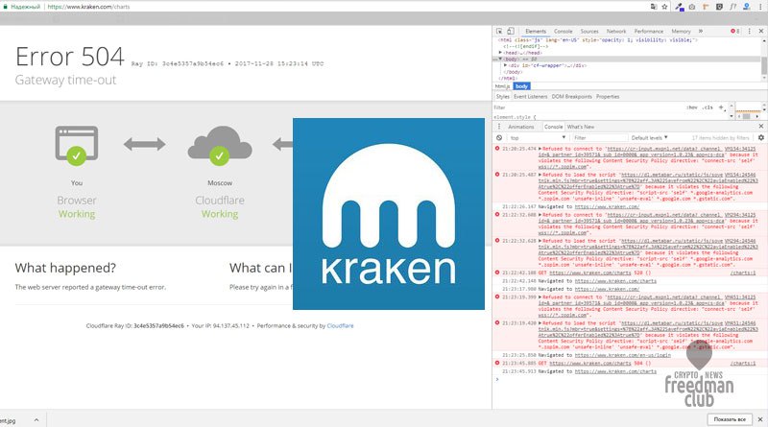Screen dimensions: 768x427
Task: Open the Chrome three-dot main menu
Action: pyautogui.click(x=759, y=7)
